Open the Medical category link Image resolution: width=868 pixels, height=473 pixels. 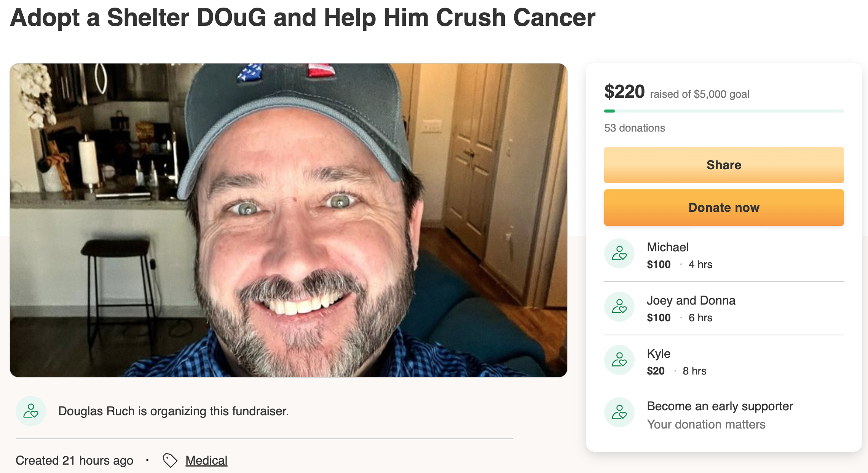coord(206,460)
